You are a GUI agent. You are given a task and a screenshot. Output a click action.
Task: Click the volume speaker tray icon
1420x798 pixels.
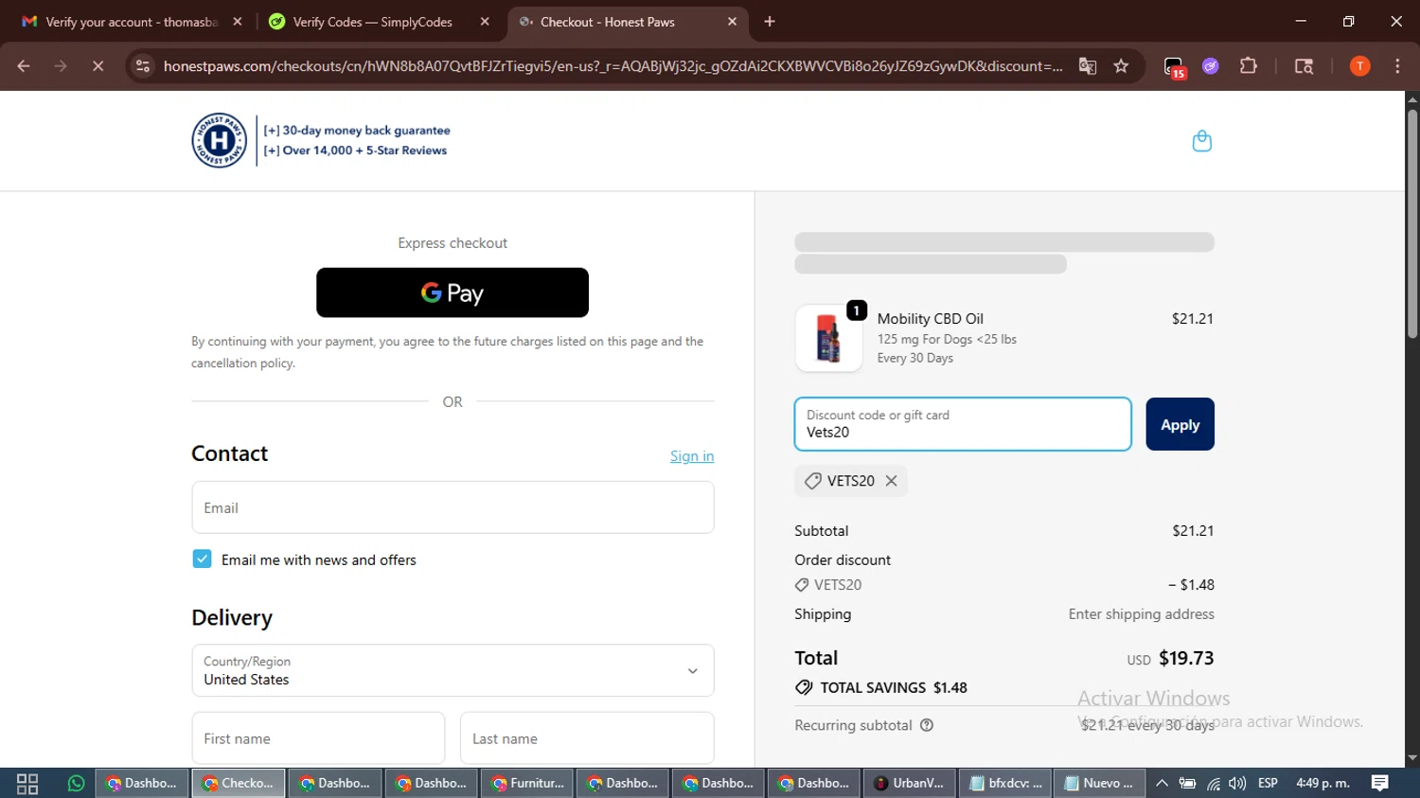[1237, 783]
